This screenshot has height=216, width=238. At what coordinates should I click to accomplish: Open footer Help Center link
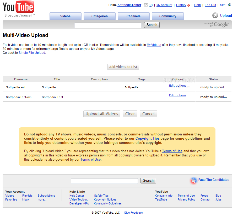[77, 196]
